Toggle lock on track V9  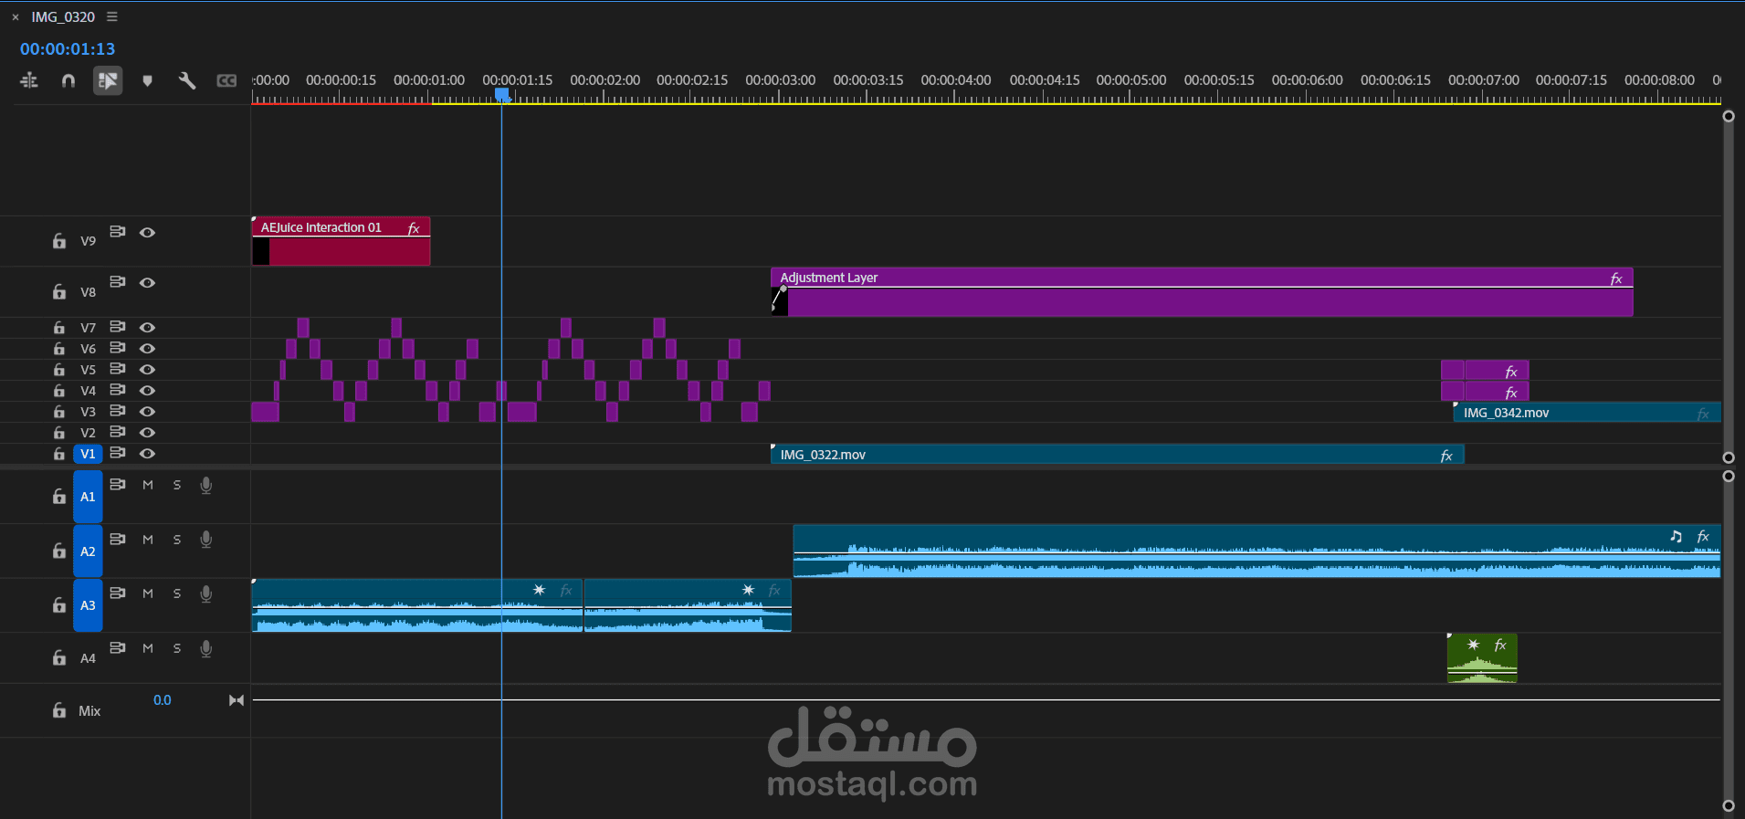pyautogui.click(x=59, y=241)
